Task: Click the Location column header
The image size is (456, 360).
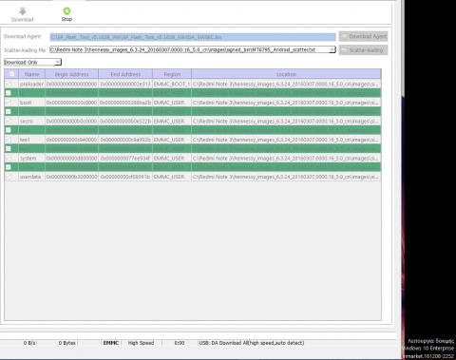Action: tap(286, 74)
